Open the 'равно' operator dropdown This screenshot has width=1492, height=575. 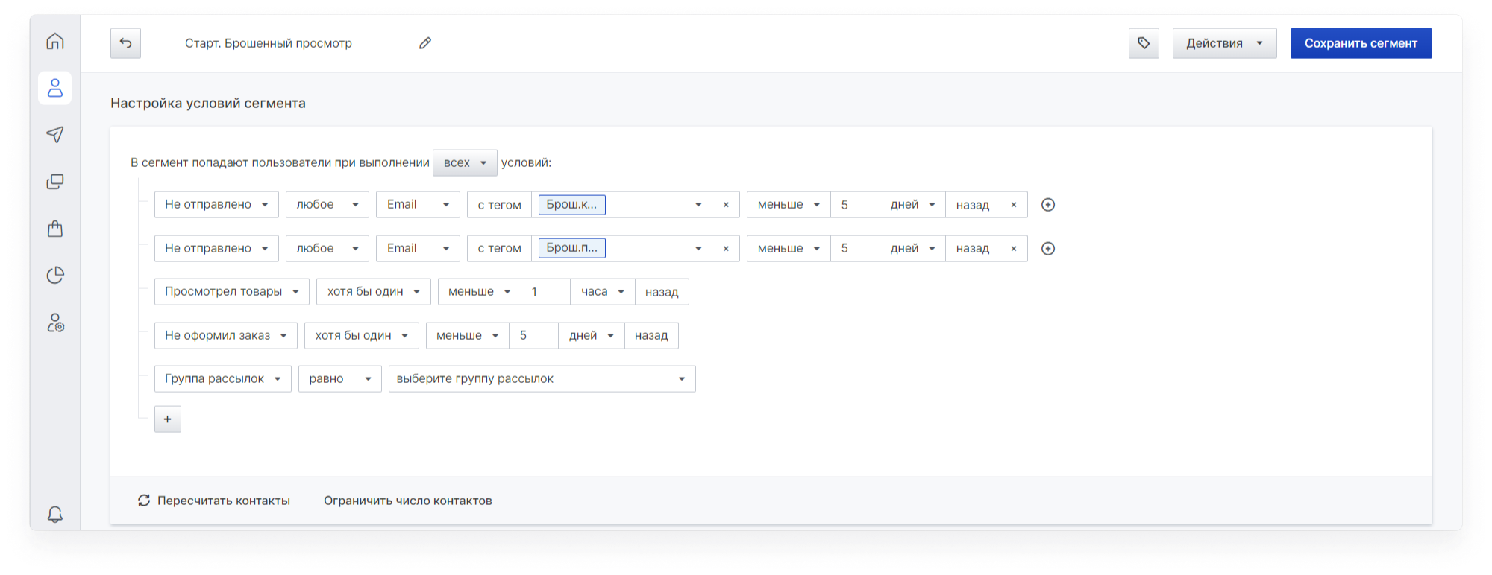click(x=340, y=379)
